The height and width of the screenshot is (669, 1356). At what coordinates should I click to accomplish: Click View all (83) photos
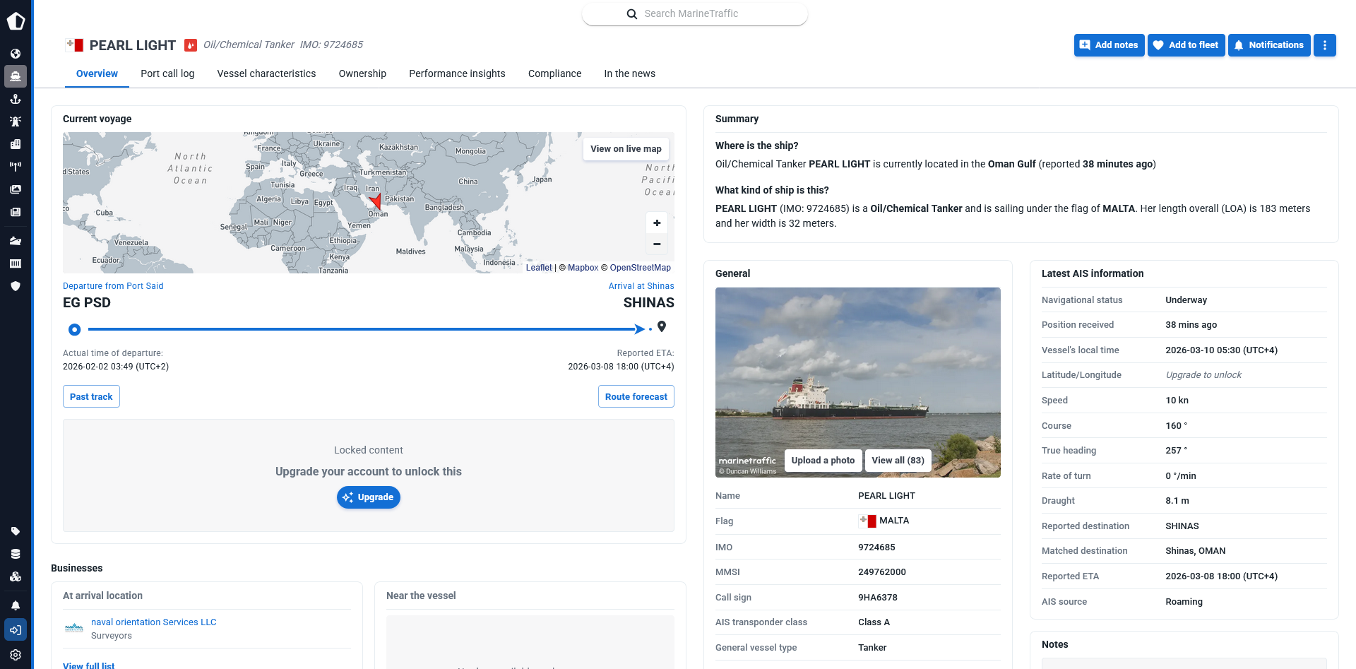click(898, 461)
